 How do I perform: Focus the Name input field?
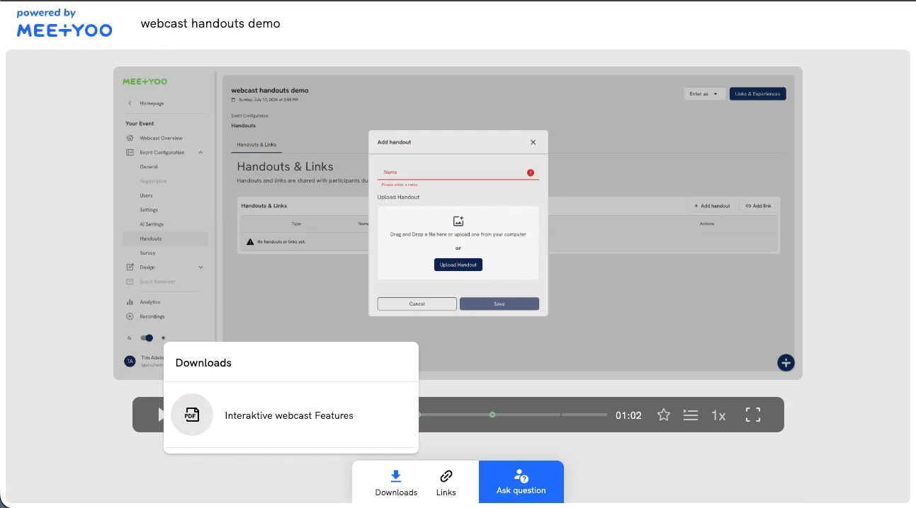pyautogui.click(x=458, y=173)
